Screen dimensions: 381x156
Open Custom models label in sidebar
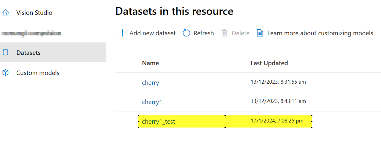[38, 73]
